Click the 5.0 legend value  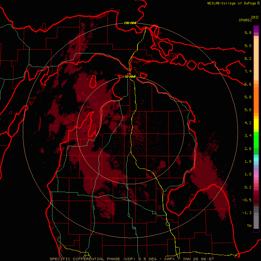click(248, 110)
